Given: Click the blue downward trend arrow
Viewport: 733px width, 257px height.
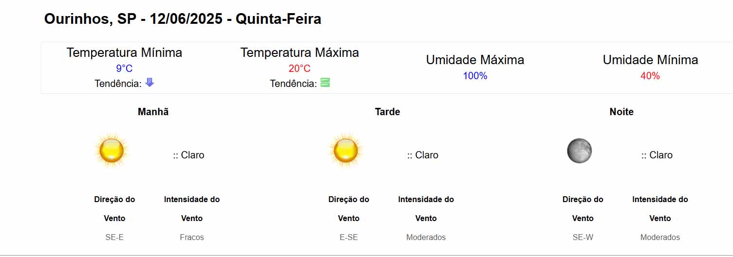Looking at the screenshot, I should [150, 83].
